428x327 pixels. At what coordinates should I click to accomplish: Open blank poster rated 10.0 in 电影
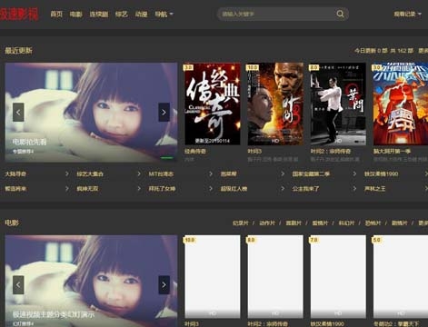tap(213, 276)
